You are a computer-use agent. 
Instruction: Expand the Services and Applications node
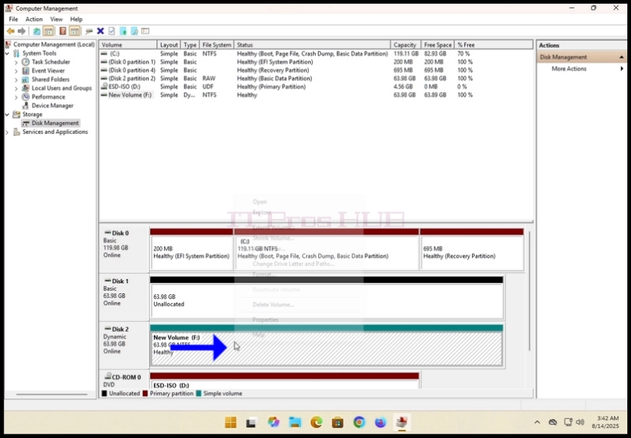click(7, 132)
